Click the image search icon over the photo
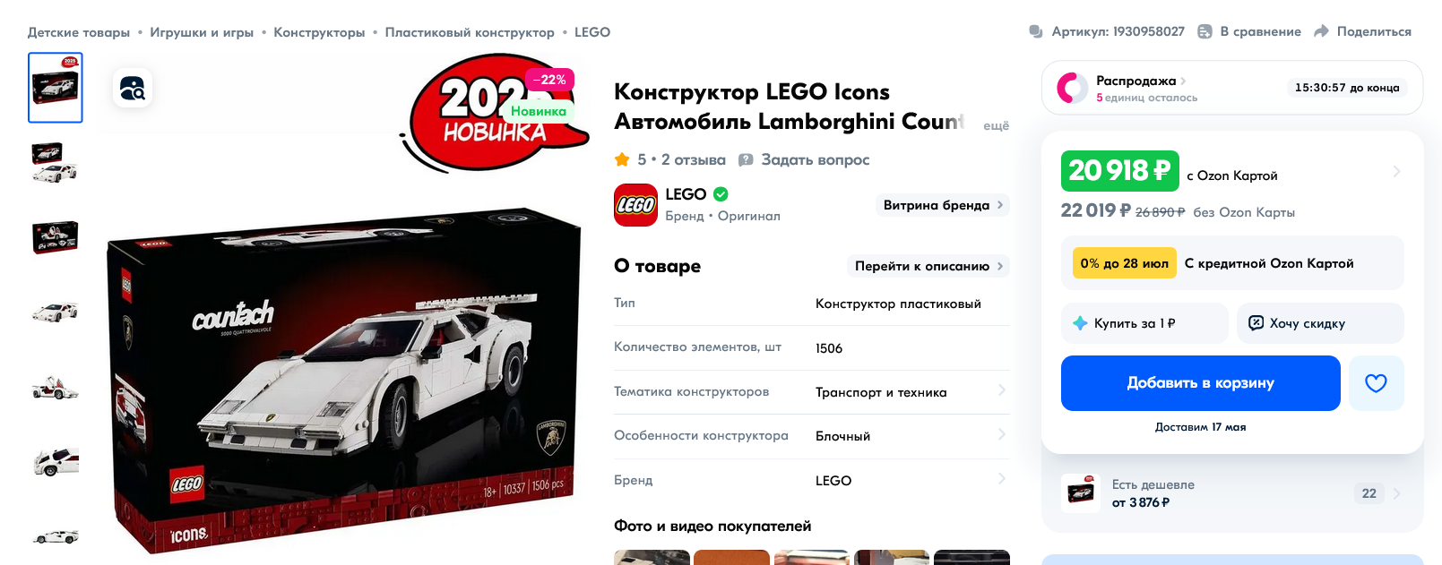Image resolution: width=1442 pixels, height=565 pixels. pos(133,88)
